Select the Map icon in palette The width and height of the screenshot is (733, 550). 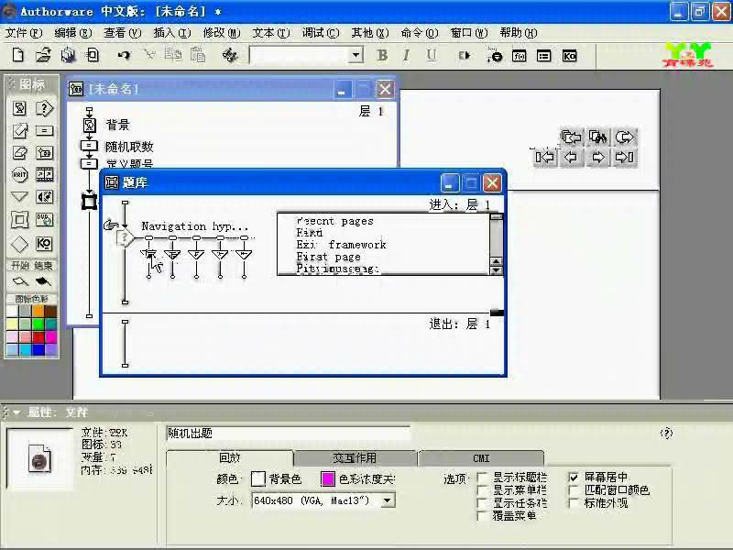click(x=44, y=152)
